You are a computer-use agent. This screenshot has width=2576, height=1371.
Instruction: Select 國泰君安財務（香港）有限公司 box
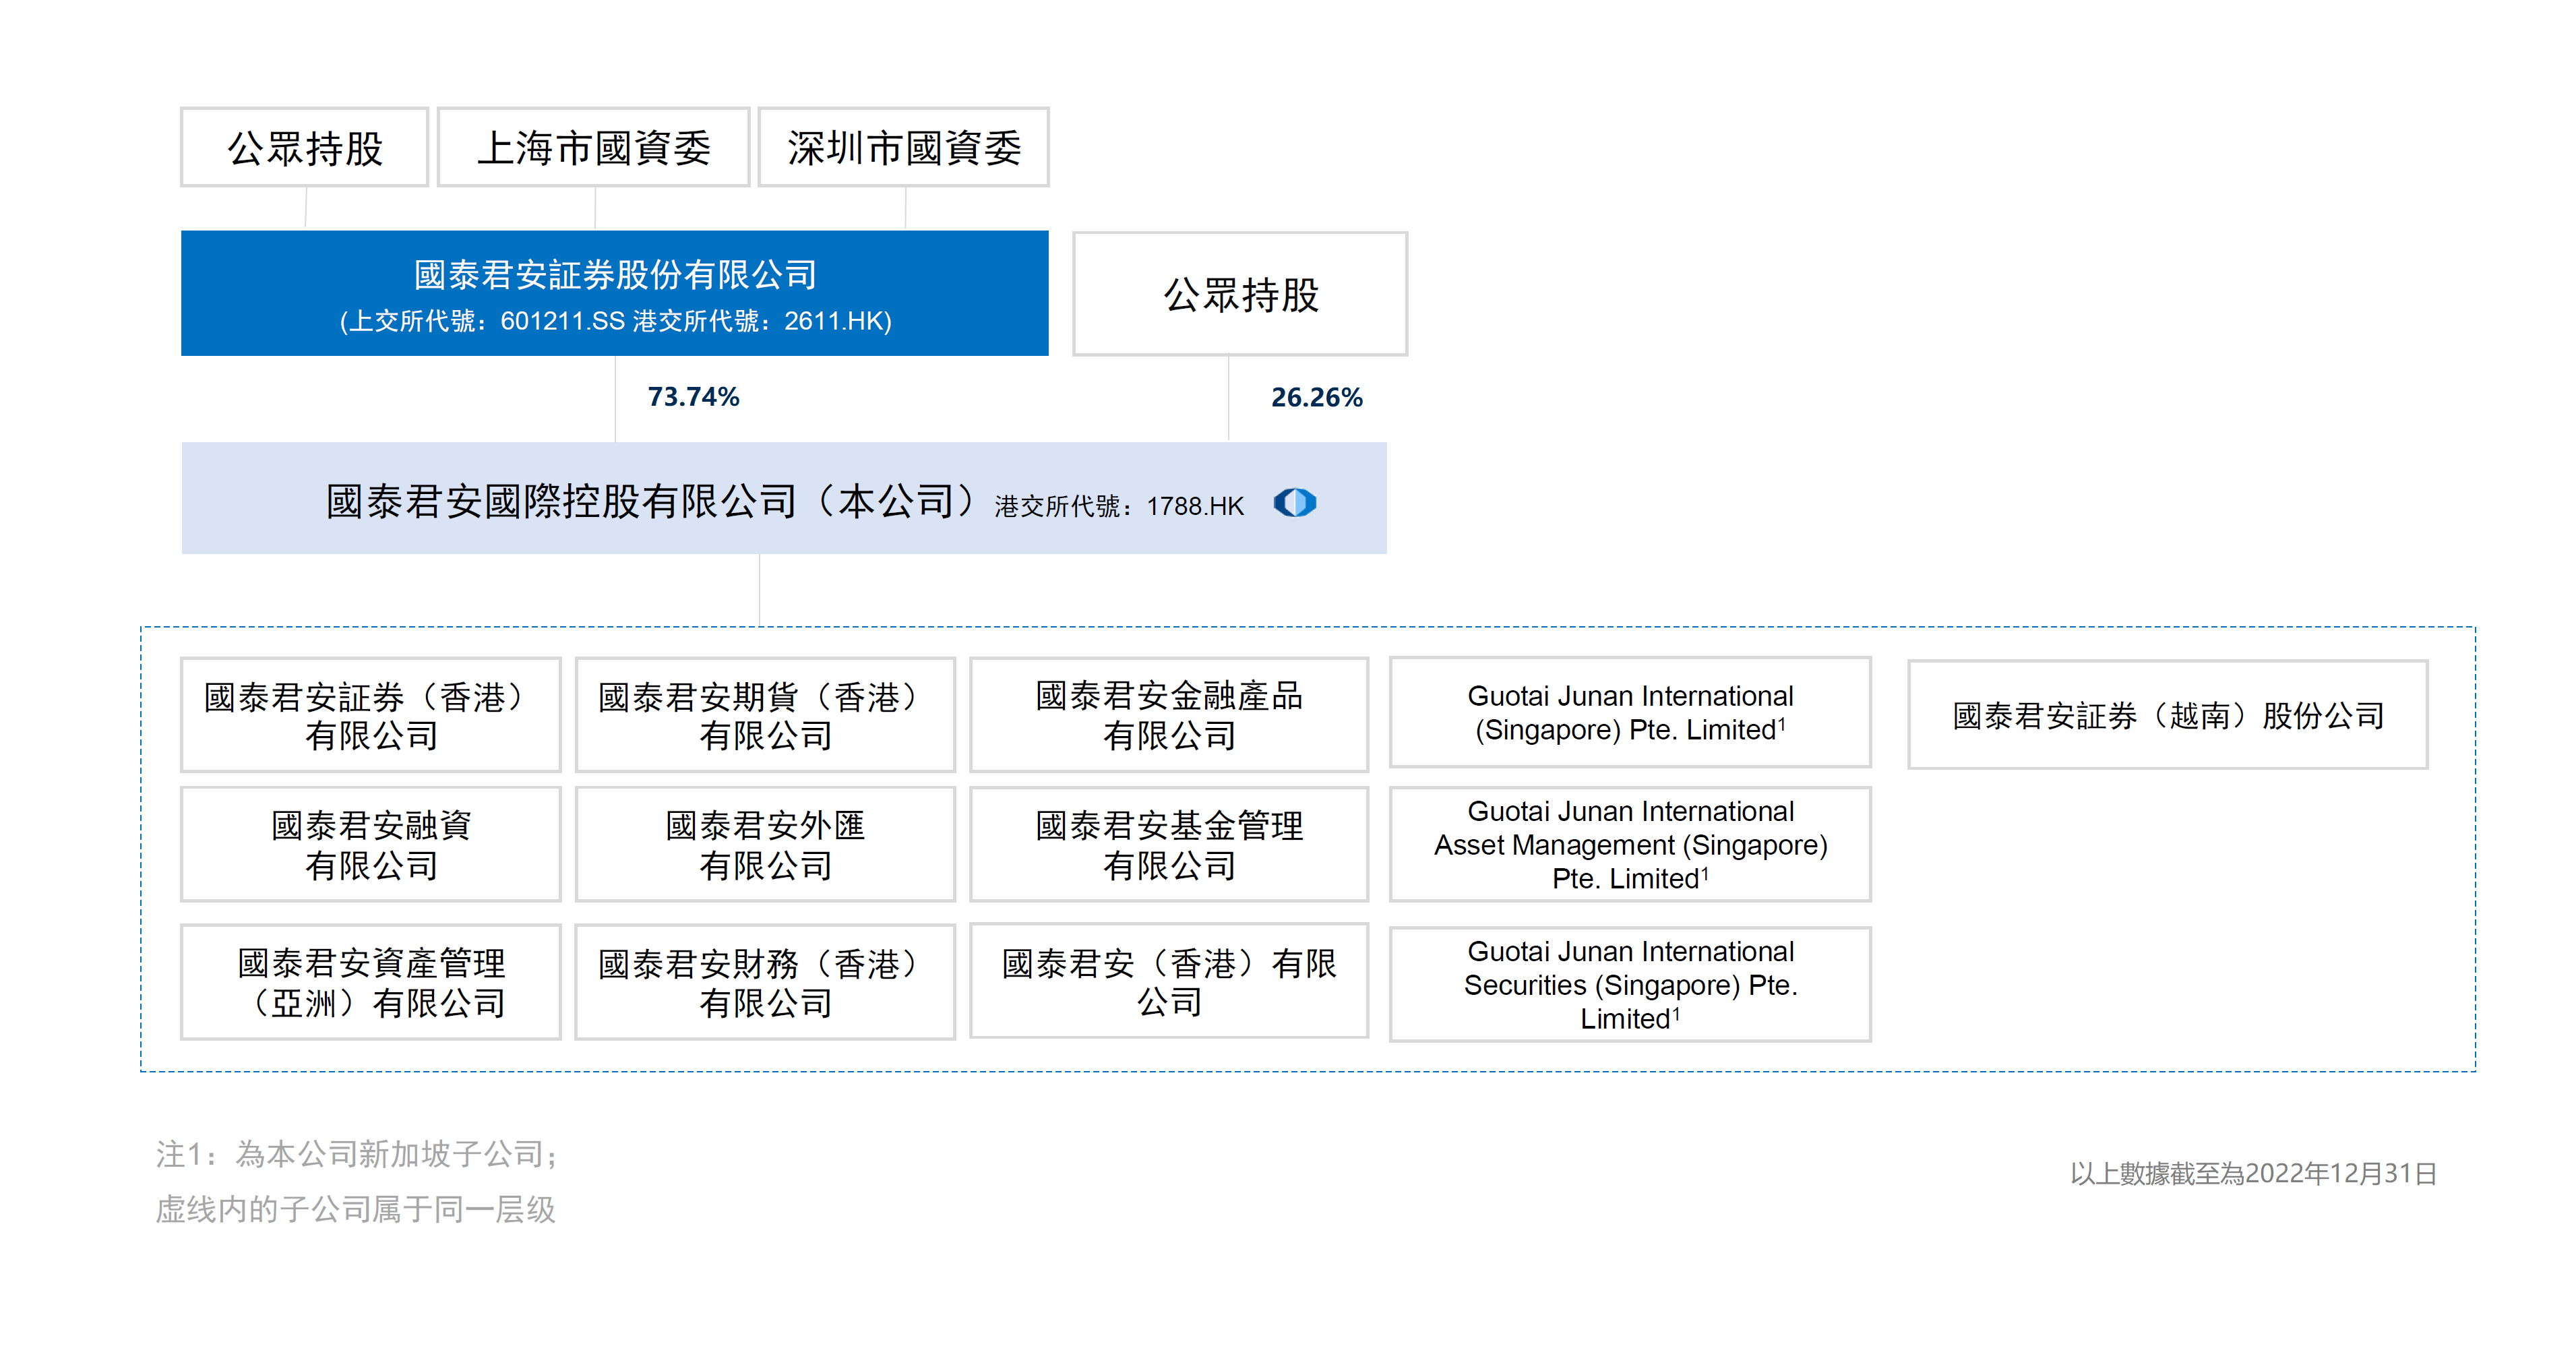click(765, 982)
